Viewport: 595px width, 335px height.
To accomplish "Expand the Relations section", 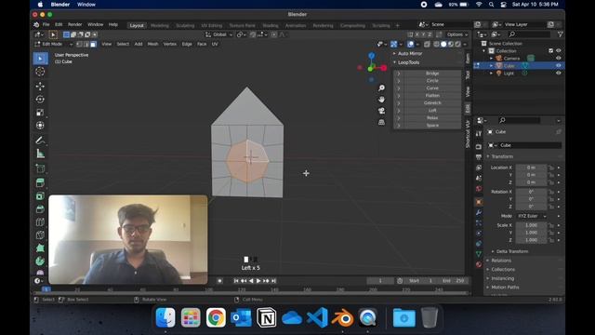I will [501, 261].
